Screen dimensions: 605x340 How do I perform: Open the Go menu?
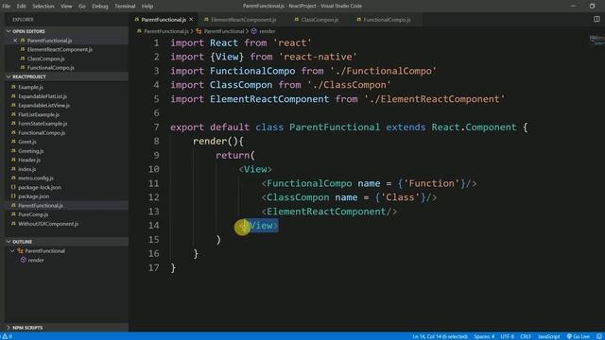coord(82,7)
